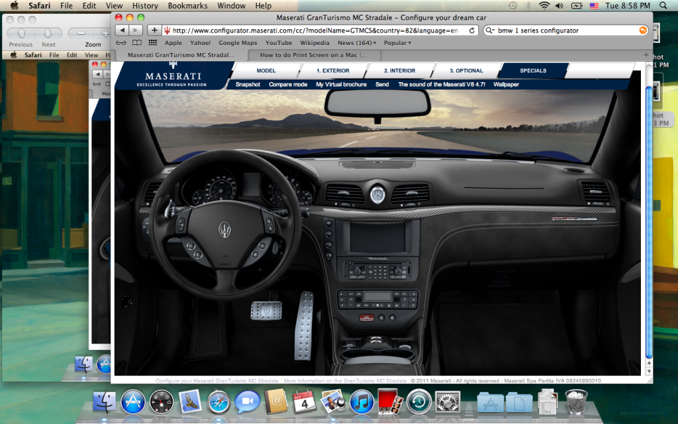Screen dimensions: 678x424
Task: Open the YouTube bookmark
Action: (279, 43)
